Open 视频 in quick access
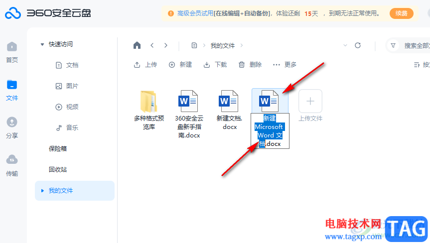The width and height of the screenshot is (430, 243). 67,107
